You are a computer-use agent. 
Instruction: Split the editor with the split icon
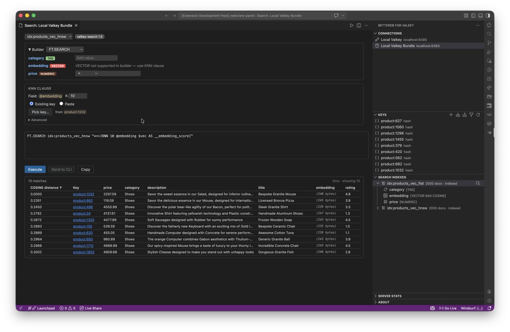(359, 26)
